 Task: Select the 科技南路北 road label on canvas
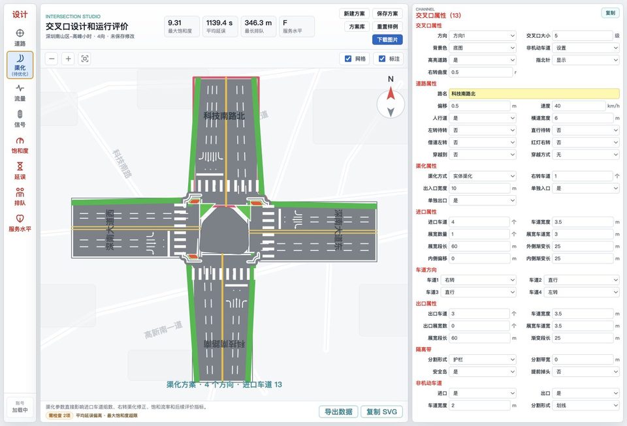(x=224, y=115)
